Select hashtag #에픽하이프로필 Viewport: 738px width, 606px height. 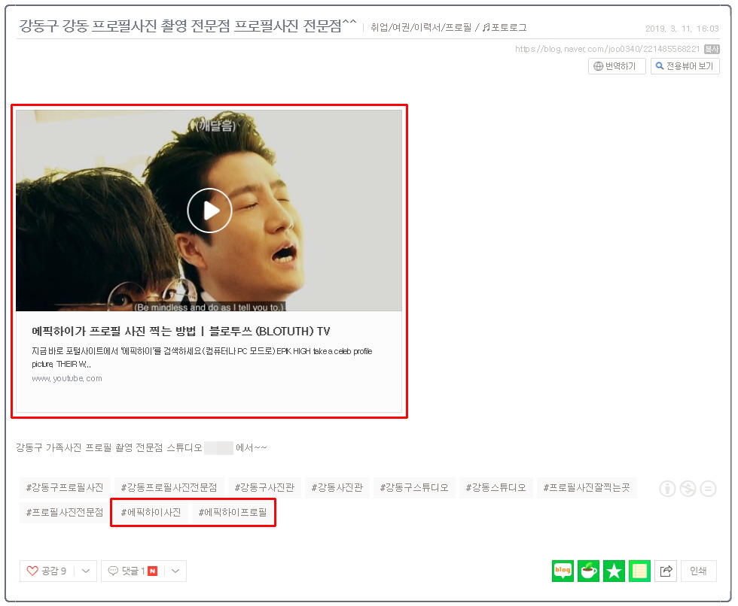(233, 512)
